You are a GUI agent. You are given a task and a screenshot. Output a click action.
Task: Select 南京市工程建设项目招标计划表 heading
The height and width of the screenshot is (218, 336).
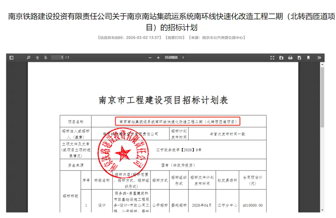[x=163, y=100]
